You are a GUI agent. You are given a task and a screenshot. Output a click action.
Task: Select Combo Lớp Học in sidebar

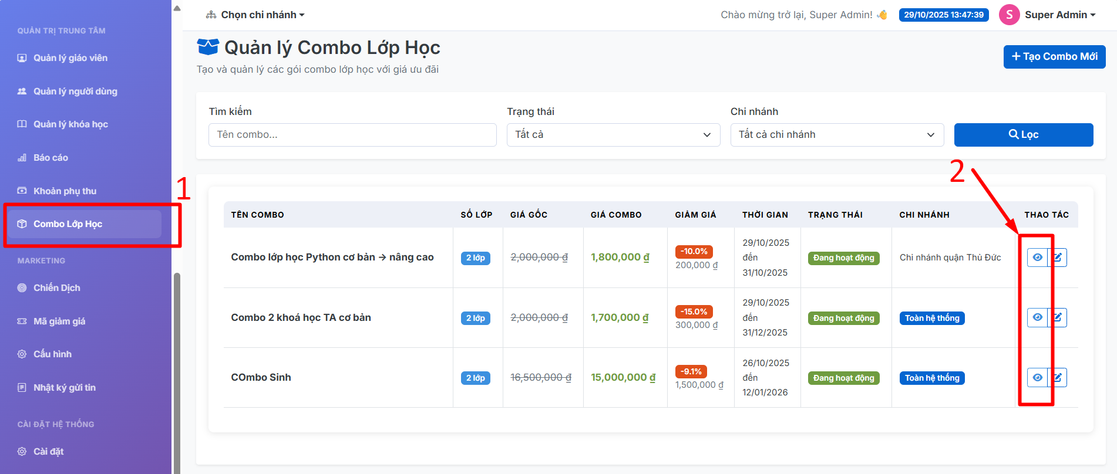[x=68, y=224]
